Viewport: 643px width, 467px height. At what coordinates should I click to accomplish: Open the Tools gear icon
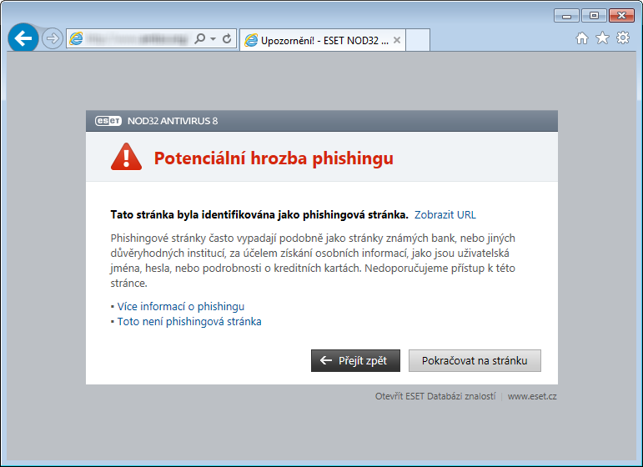tap(623, 38)
